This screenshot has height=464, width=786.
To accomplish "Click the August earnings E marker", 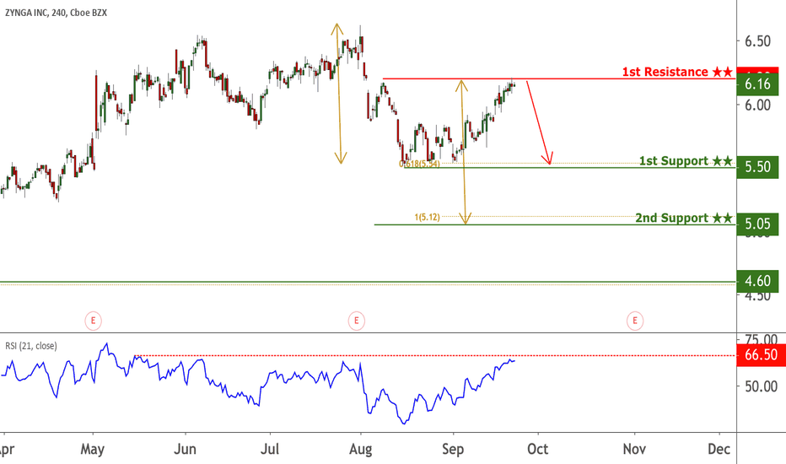I will pos(357,321).
